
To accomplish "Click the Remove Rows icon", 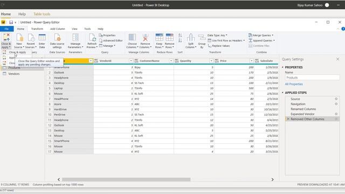I will coord(170,38).
